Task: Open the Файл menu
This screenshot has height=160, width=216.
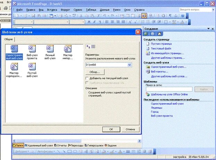Action: tap(19, 10)
